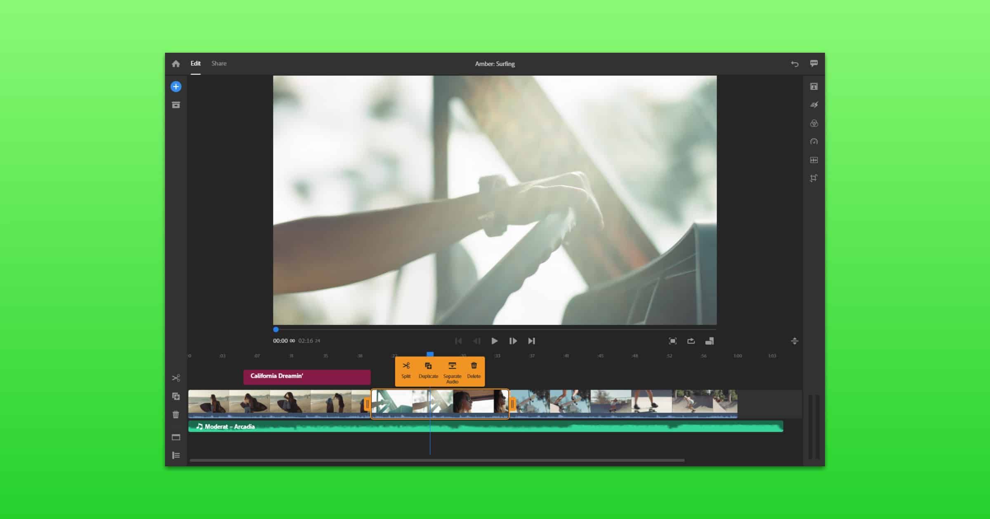The height and width of the screenshot is (519, 990).
Task: Click the Undo arrow icon
Action: click(794, 64)
